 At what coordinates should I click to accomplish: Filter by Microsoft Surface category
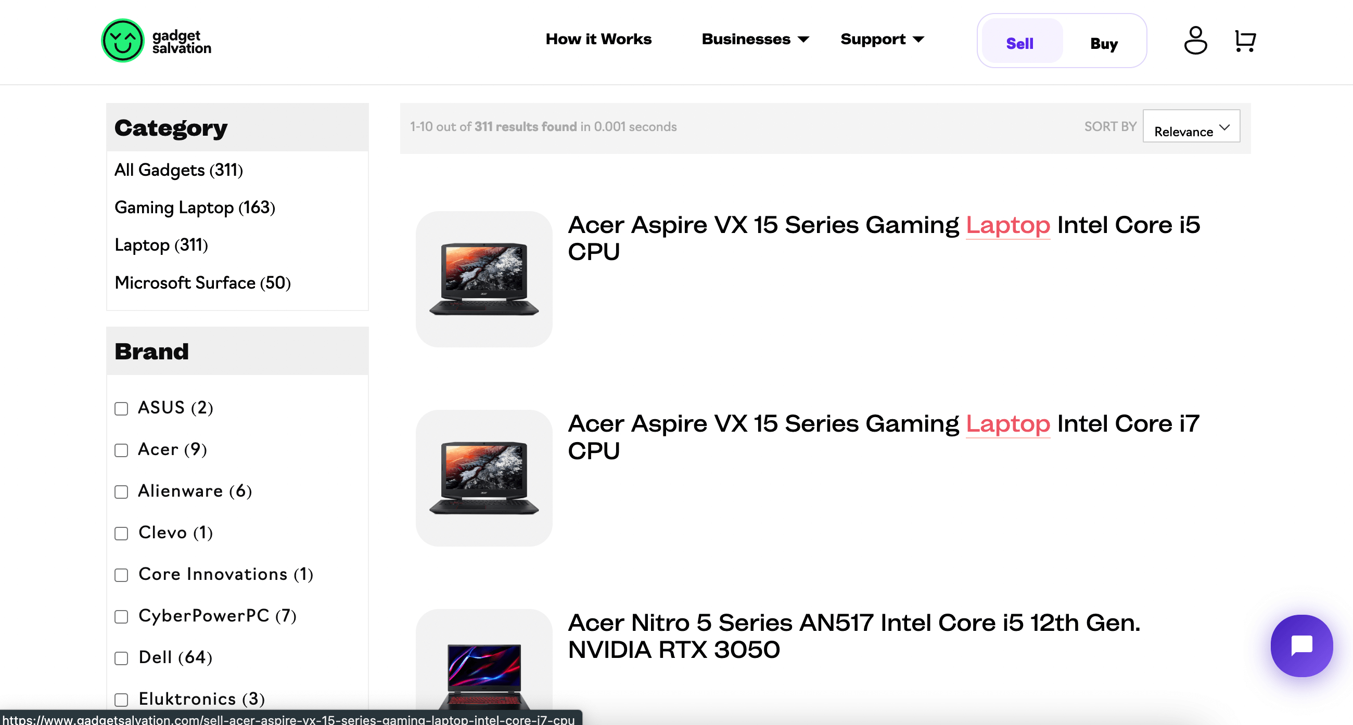click(202, 282)
